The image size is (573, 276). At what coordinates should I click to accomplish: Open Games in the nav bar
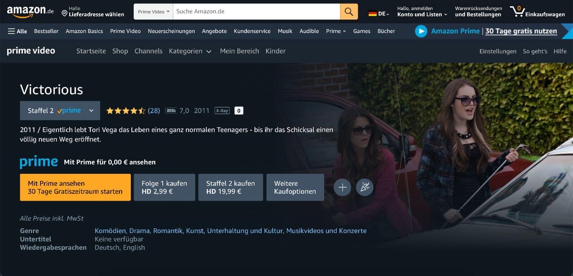tap(362, 31)
